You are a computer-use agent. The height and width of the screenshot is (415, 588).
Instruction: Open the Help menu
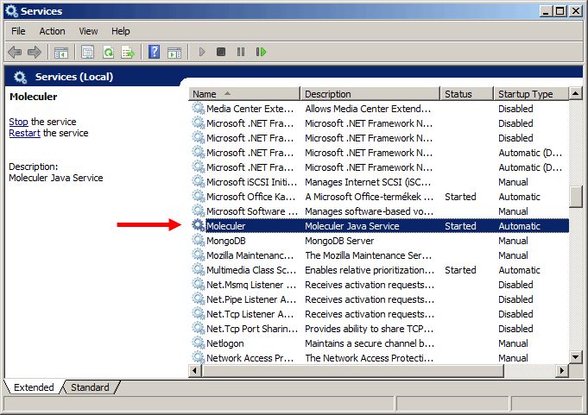coord(120,31)
